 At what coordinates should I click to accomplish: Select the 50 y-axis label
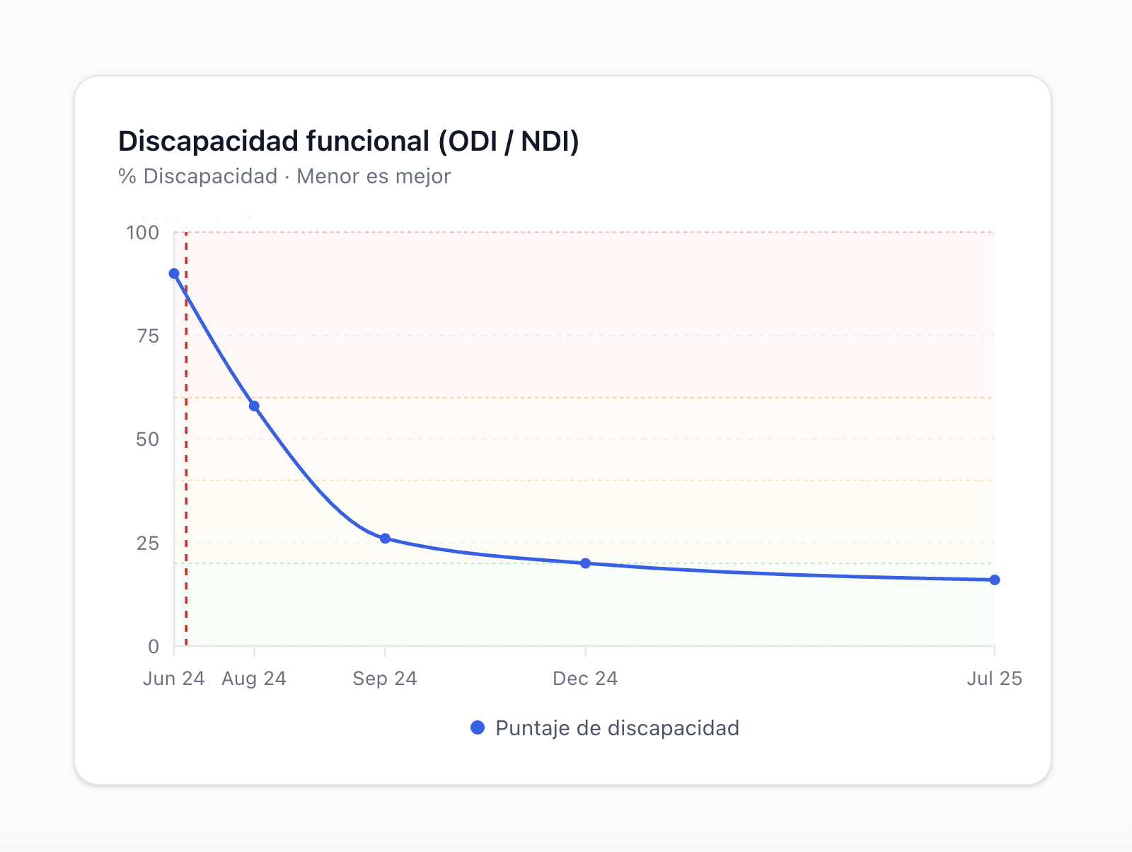point(148,439)
